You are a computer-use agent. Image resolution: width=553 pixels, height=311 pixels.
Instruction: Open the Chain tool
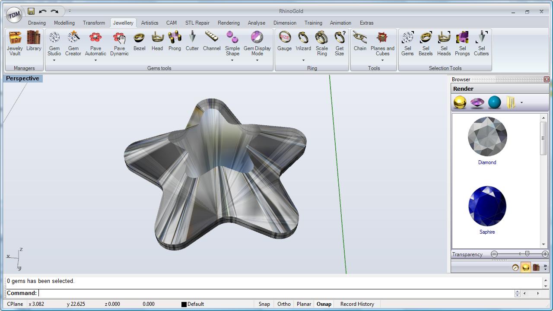tap(360, 41)
